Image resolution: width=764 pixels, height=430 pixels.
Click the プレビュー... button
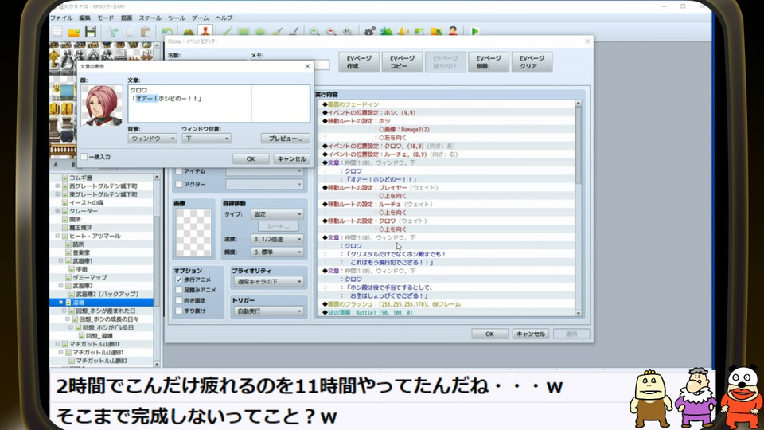(x=286, y=139)
